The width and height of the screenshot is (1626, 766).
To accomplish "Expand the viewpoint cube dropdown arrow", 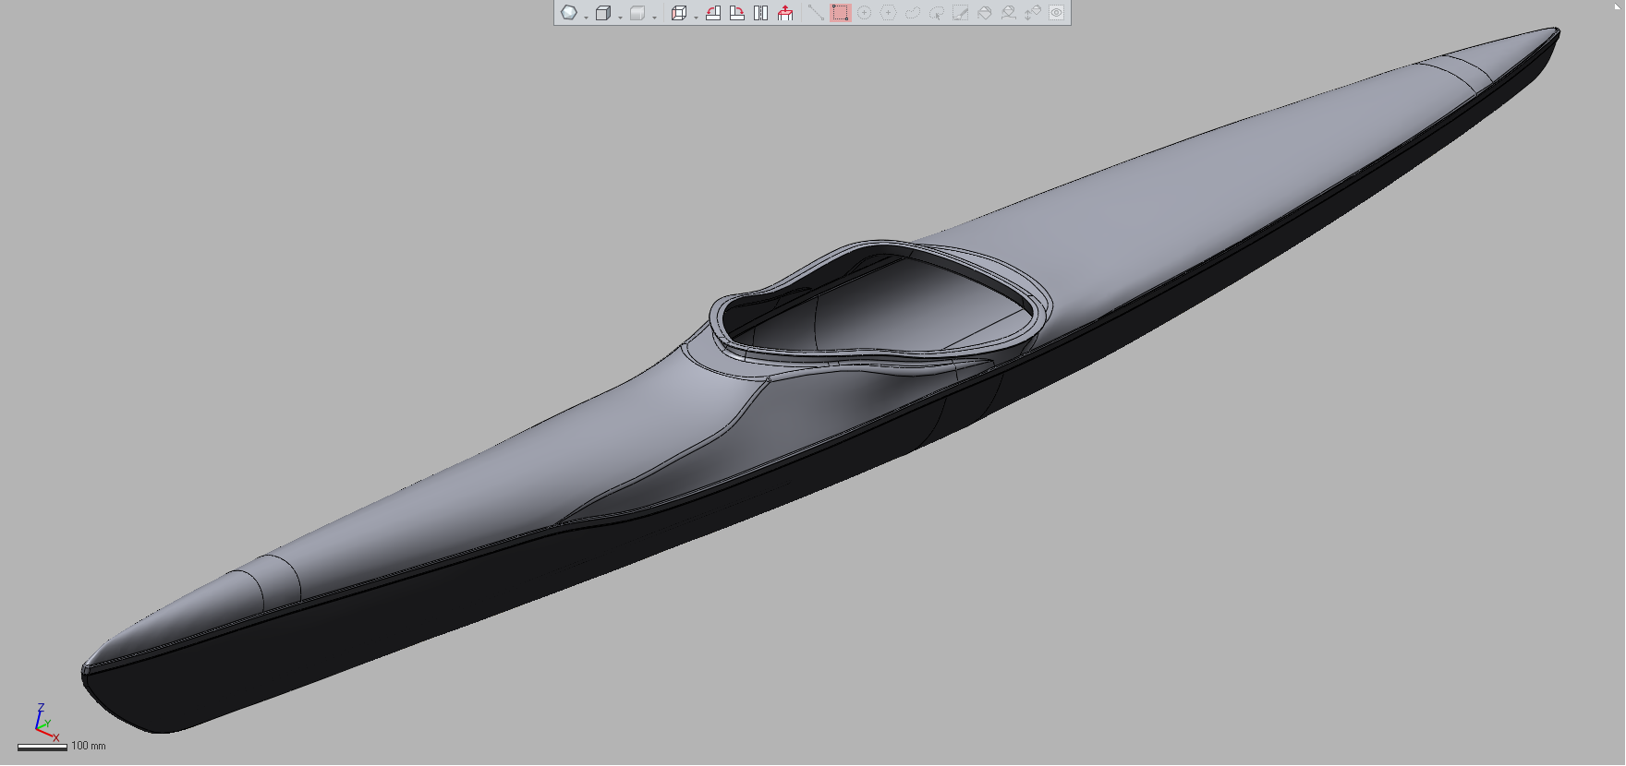I will click(696, 17).
